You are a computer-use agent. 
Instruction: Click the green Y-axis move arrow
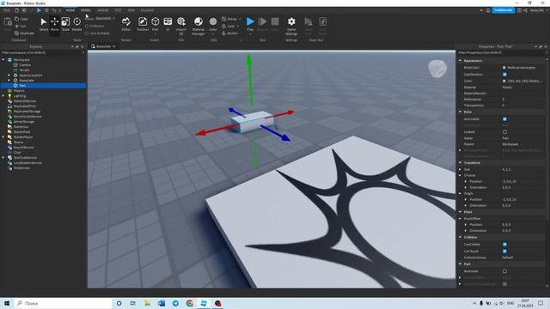249,80
